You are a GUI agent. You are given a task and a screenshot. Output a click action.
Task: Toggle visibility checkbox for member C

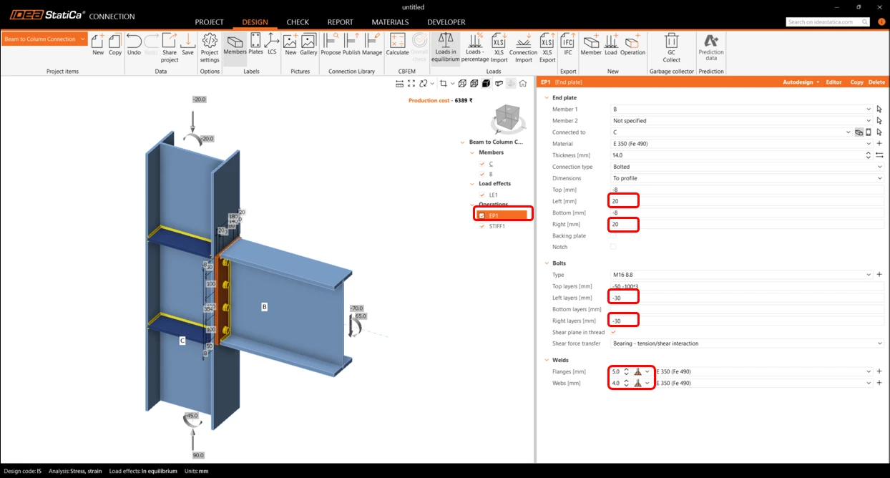[482, 164]
